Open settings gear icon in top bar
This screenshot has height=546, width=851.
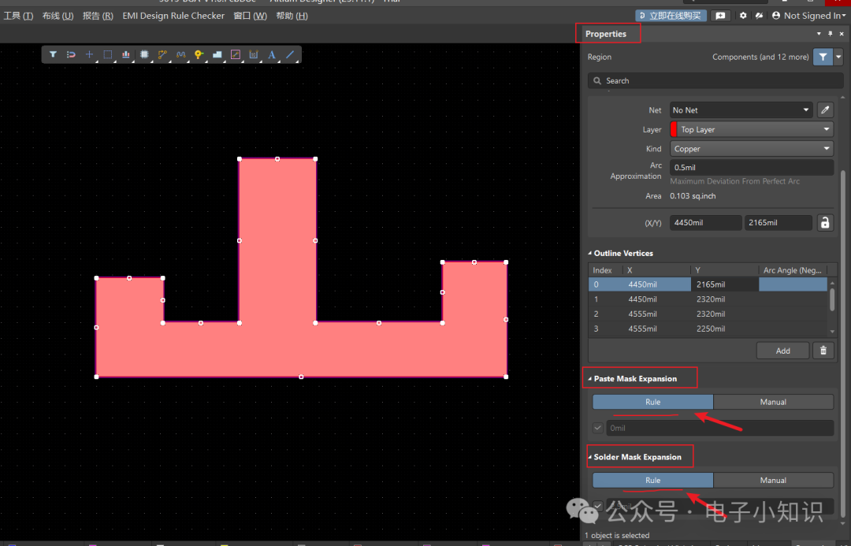point(743,16)
